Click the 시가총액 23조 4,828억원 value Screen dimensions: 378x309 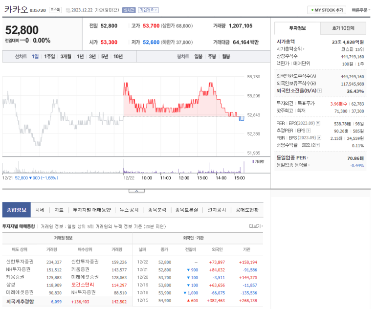click(x=348, y=42)
